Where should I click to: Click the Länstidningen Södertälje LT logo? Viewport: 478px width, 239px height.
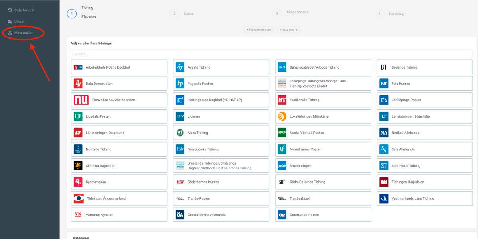pos(384,116)
